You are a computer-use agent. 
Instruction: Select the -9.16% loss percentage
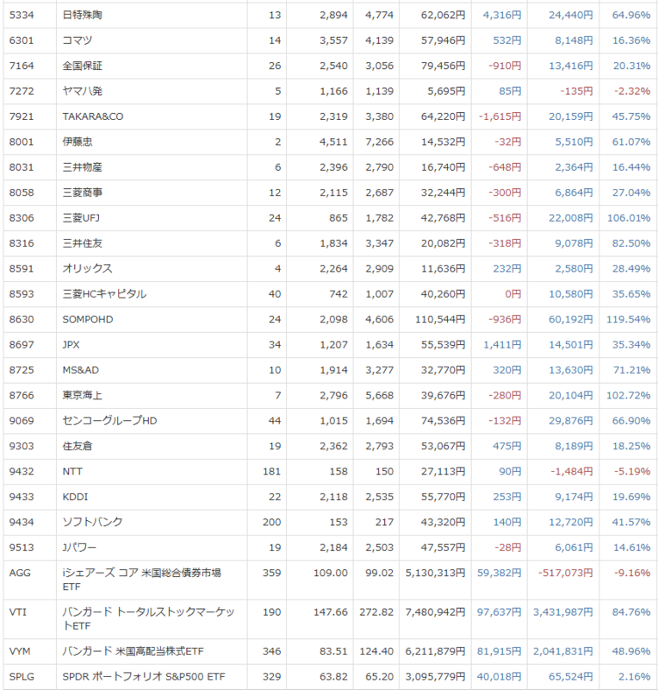(x=632, y=573)
